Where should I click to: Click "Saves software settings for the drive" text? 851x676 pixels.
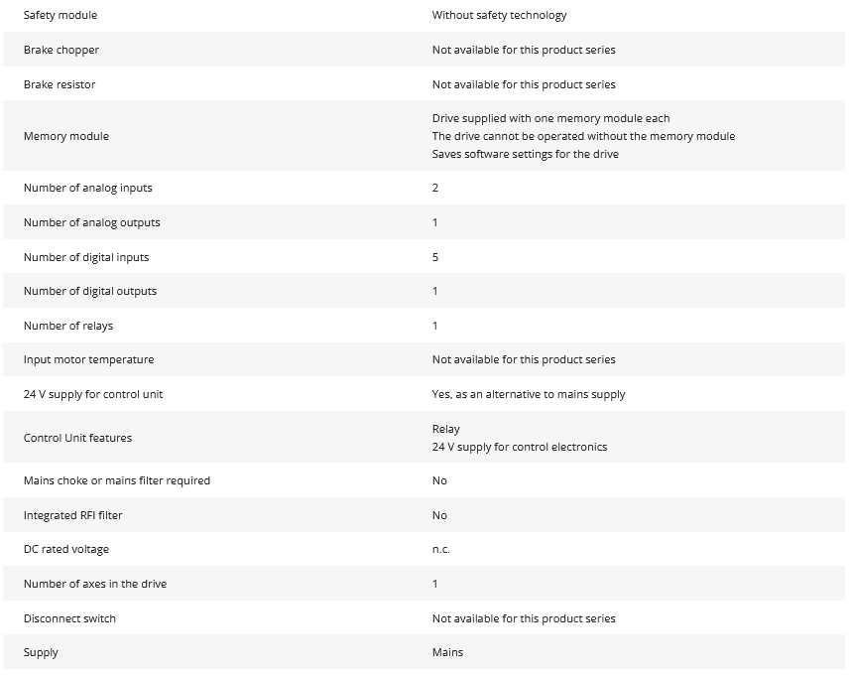[525, 154]
